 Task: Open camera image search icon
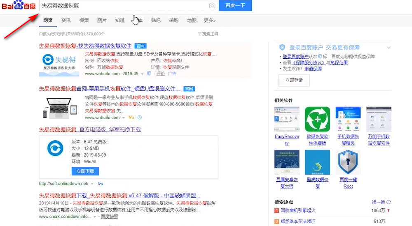pyautogui.click(x=212, y=5)
